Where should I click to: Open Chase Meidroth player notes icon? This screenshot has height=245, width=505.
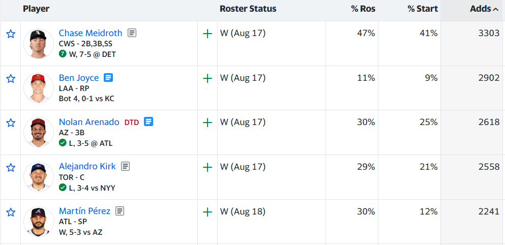132,33
